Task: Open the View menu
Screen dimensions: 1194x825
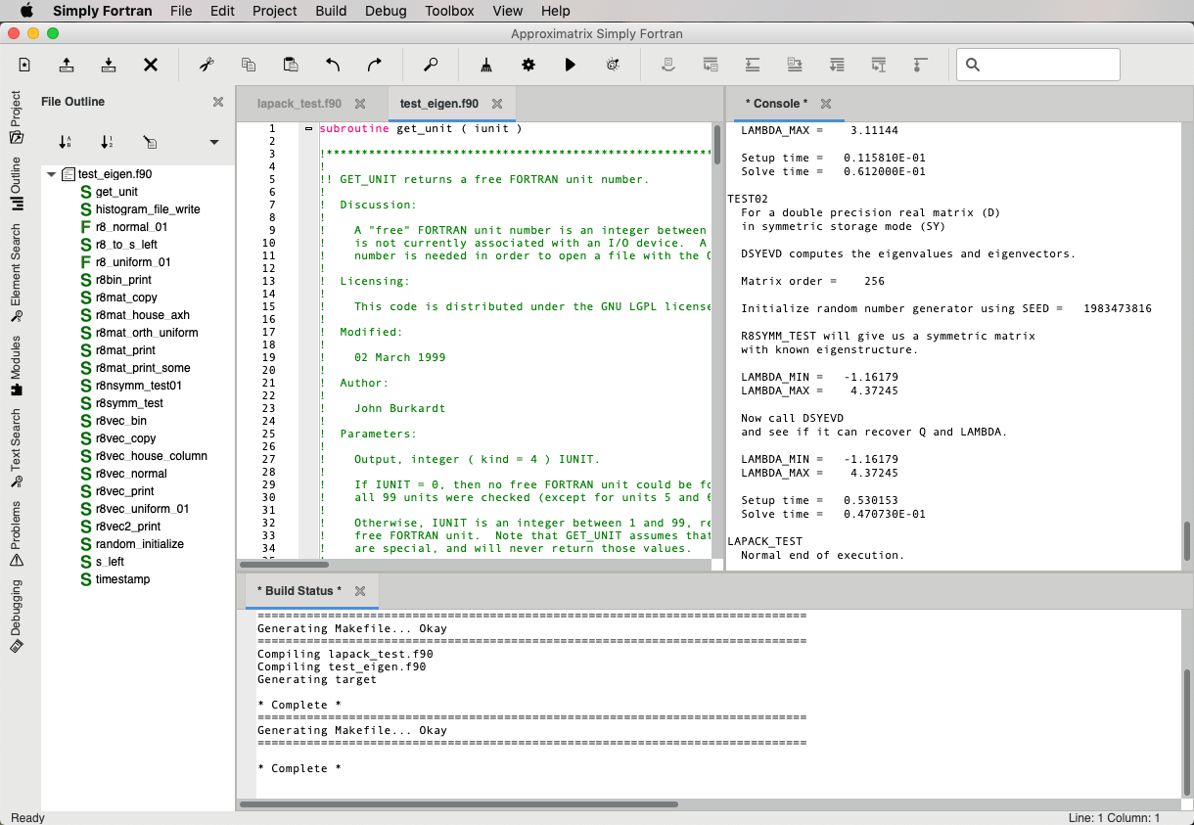Action: click(508, 11)
